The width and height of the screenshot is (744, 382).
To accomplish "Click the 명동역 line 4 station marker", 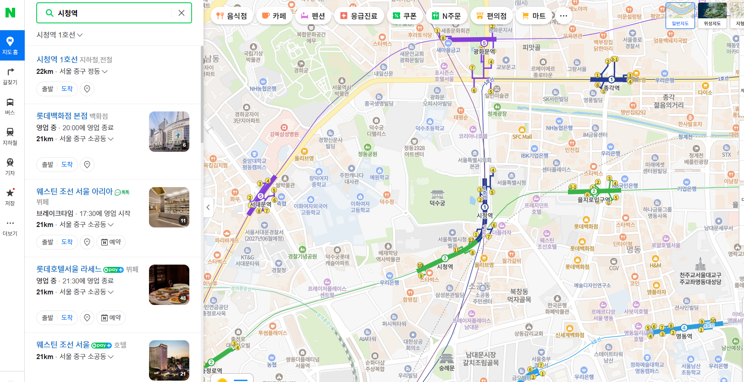I will click(x=684, y=327).
